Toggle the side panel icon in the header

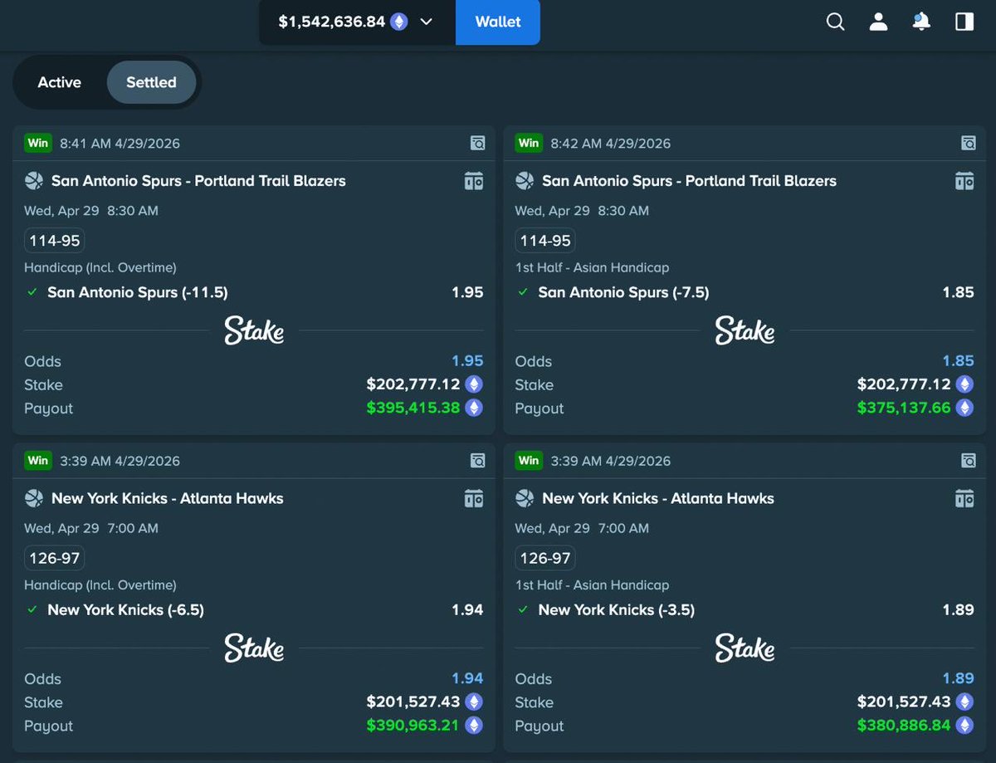pyautogui.click(x=964, y=22)
